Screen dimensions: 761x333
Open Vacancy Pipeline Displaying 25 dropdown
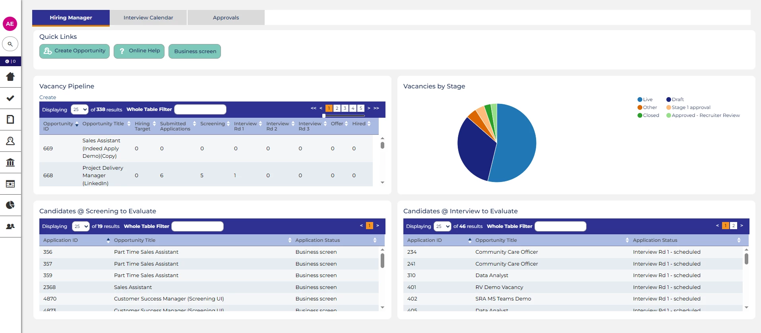tap(79, 109)
